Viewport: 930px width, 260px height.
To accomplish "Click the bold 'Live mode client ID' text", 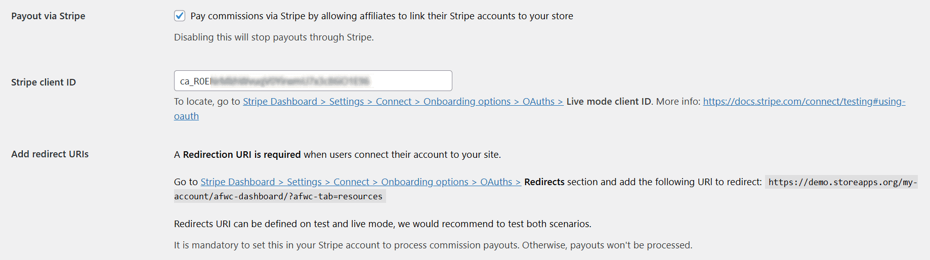I will pyautogui.click(x=609, y=102).
